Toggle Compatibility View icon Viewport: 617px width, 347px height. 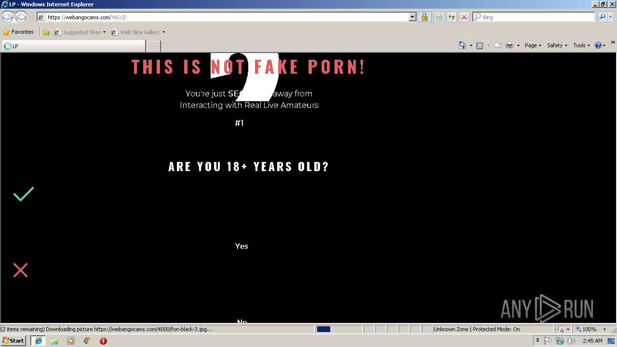[x=439, y=17]
